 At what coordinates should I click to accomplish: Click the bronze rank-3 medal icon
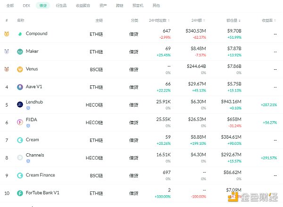pyautogui.click(x=7, y=69)
